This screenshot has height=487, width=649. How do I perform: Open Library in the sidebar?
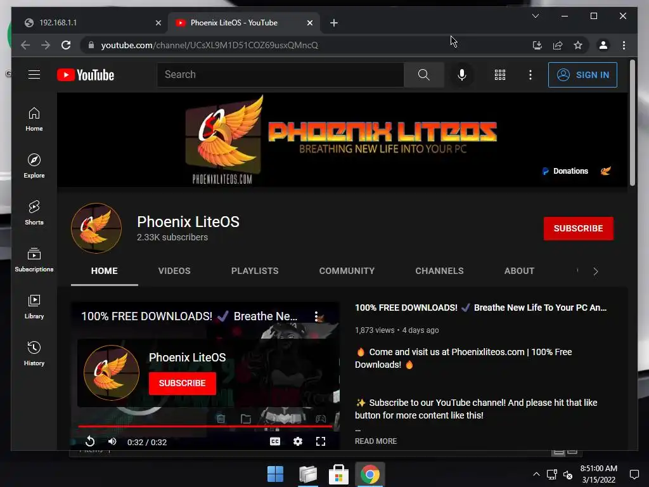[x=34, y=306]
